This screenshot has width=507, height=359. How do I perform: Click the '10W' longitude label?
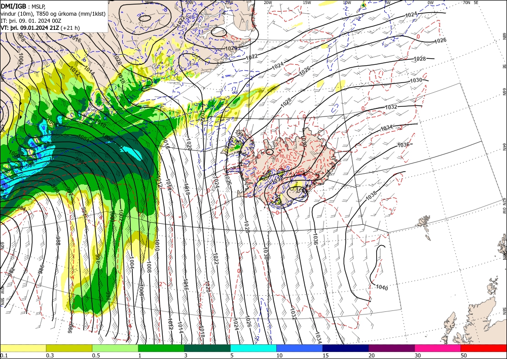346,3
